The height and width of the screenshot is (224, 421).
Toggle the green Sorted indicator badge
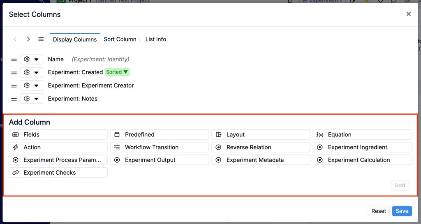tap(117, 72)
